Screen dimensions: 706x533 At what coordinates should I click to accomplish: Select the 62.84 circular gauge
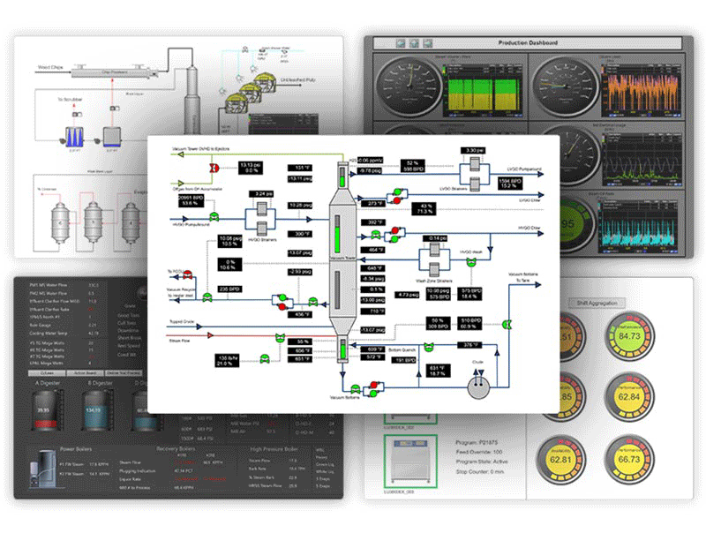629,396
